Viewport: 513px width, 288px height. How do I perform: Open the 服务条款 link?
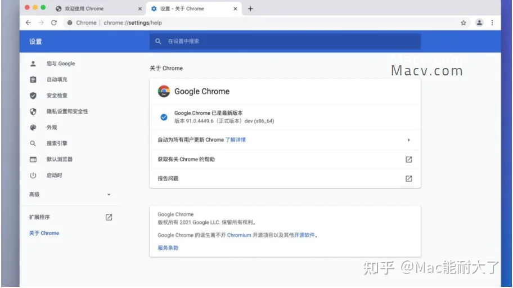pyautogui.click(x=168, y=247)
